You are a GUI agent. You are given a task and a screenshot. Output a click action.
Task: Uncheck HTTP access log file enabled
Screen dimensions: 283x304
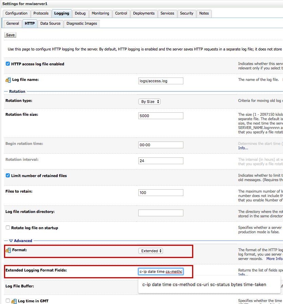click(x=8, y=64)
